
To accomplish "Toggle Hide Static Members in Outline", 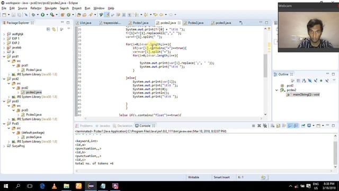I will click(316, 81).
